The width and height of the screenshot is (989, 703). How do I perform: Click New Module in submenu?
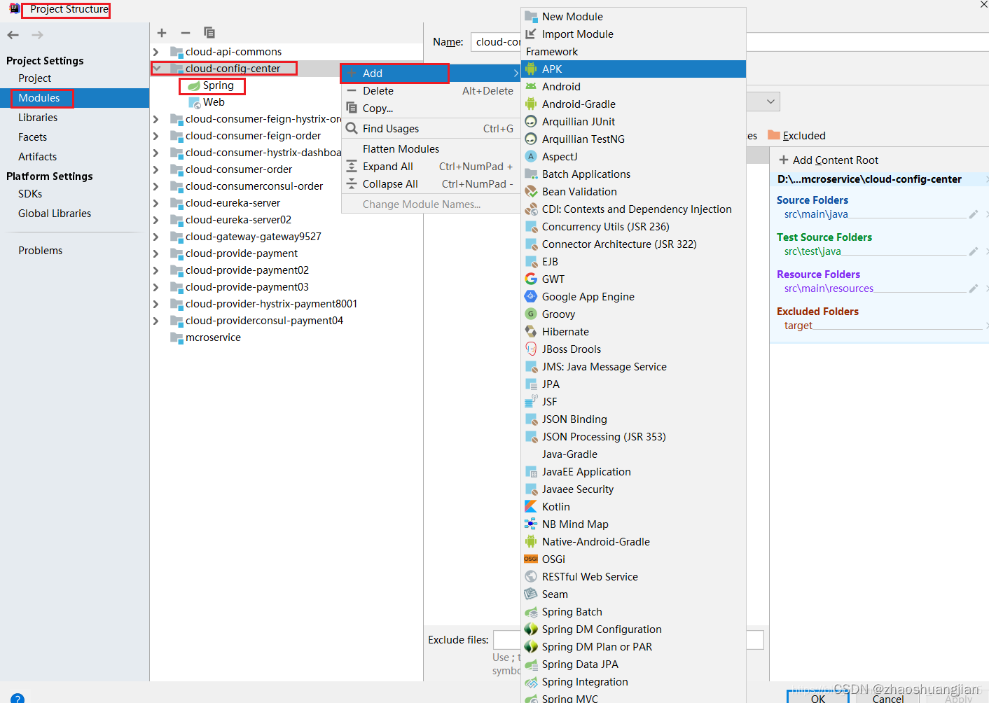634,17
